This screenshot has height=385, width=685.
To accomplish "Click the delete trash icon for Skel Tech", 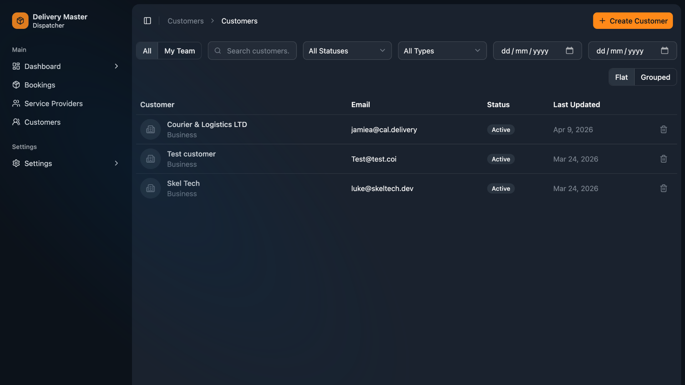I will tap(664, 188).
